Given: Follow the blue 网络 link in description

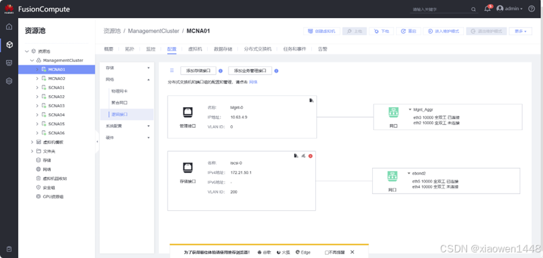Looking at the screenshot, I should click(x=253, y=82).
